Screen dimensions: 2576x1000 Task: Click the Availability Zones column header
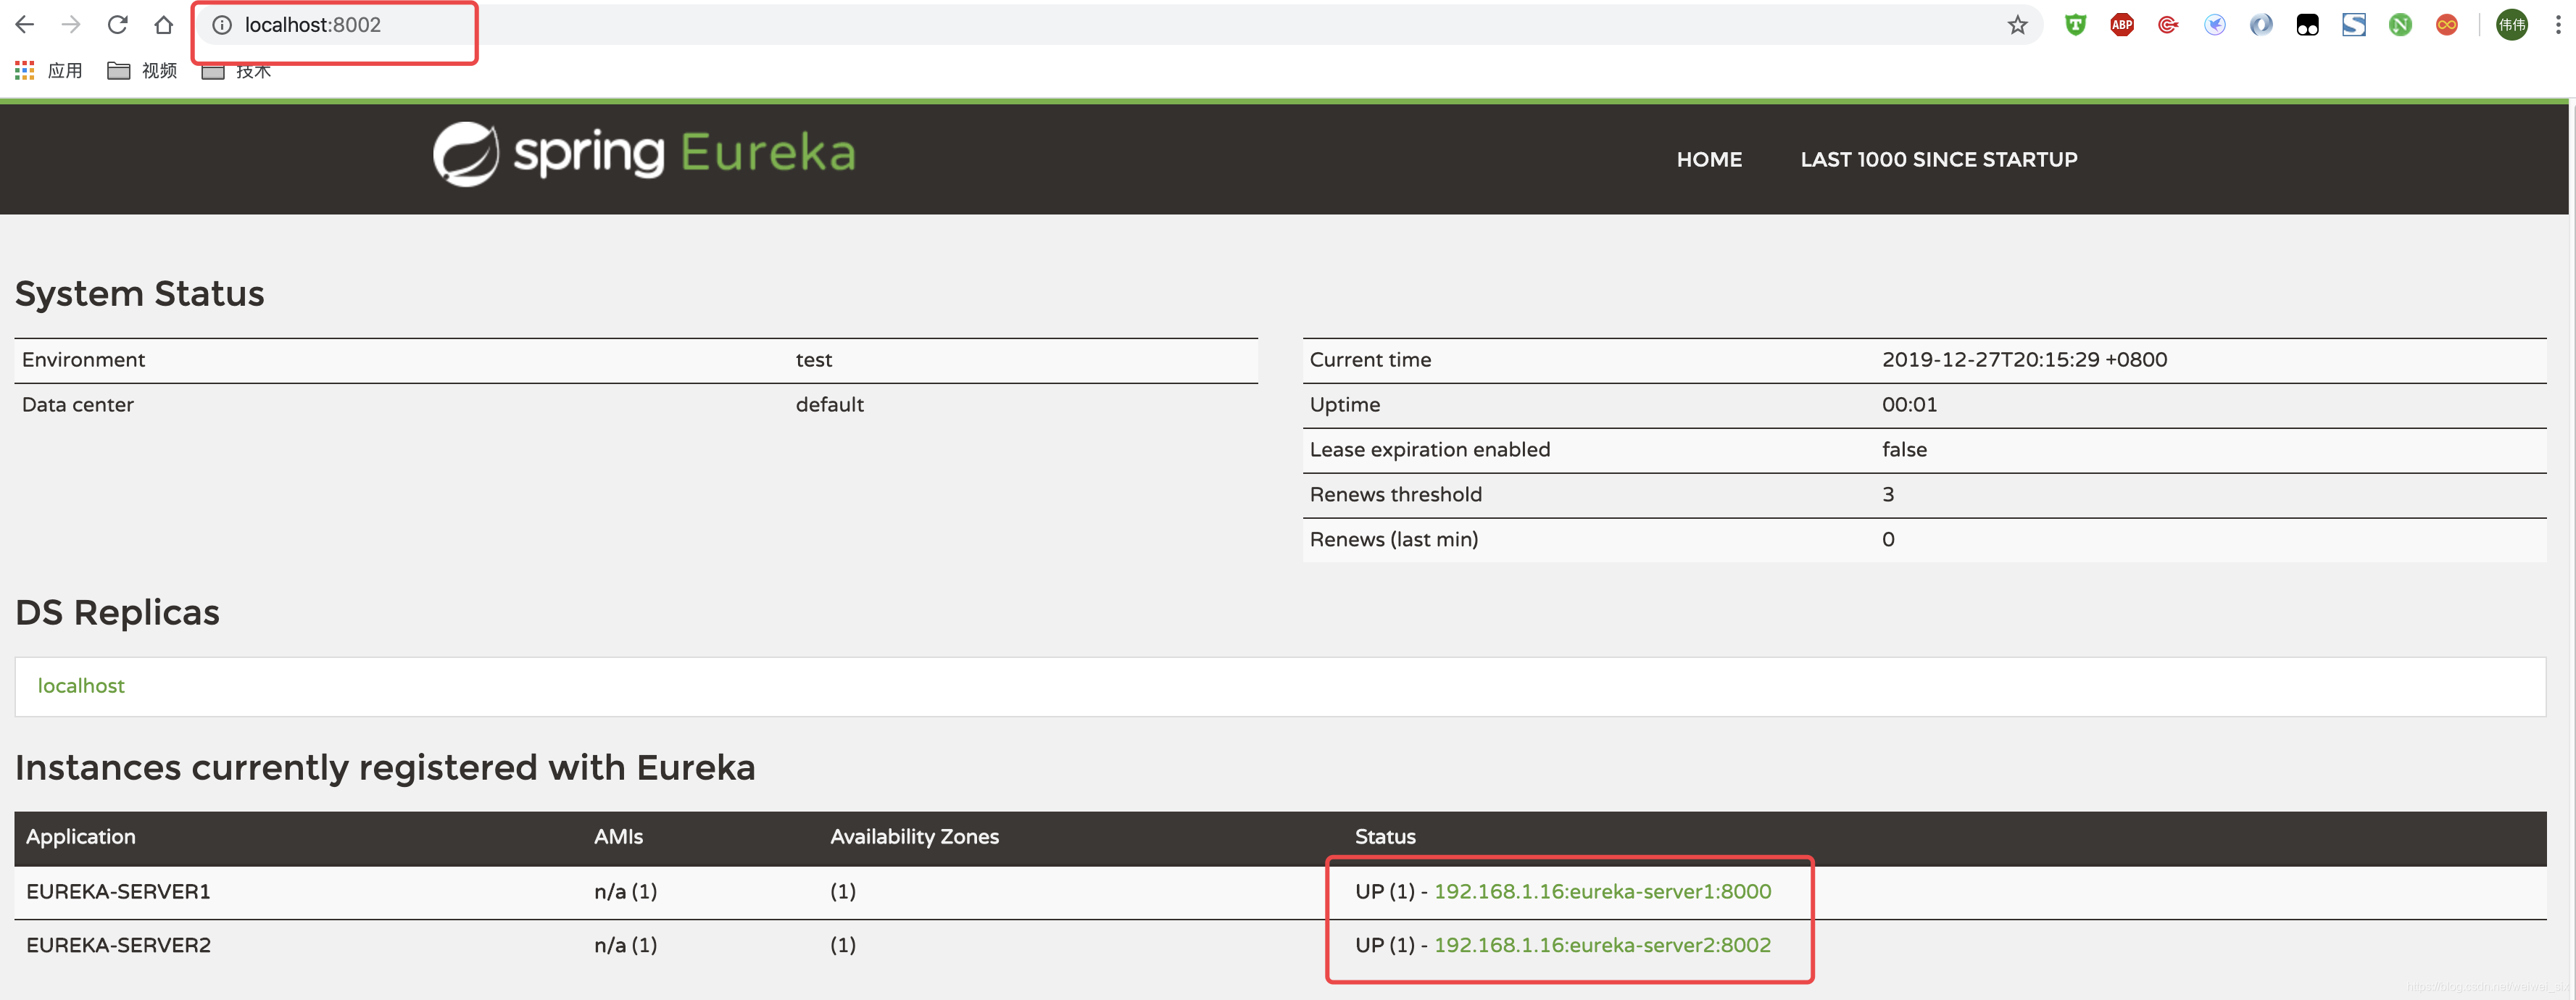coord(914,837)
